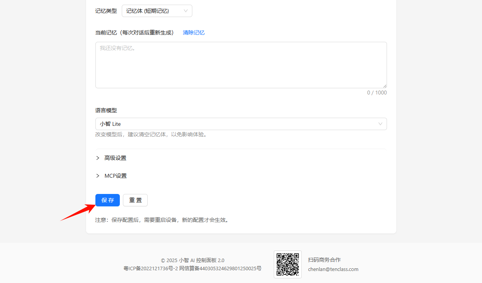The height and width of the screenshot is (283, 482).
Task: Save the configuration with the 保存 button
Action: (107, 200)
